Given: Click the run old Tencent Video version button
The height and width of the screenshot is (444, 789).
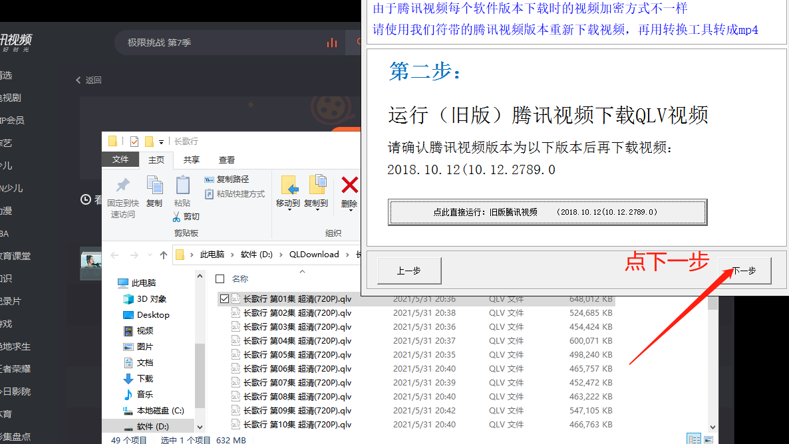Looking at the screenshot, I should pyautogui.click(x=548, y=212).
